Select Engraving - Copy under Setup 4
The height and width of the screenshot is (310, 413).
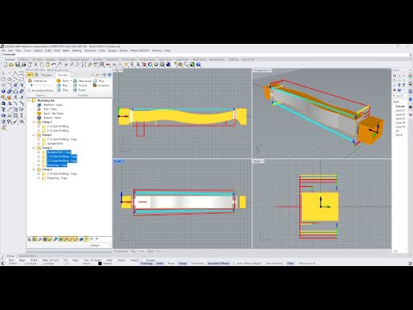tap(57, 178)
